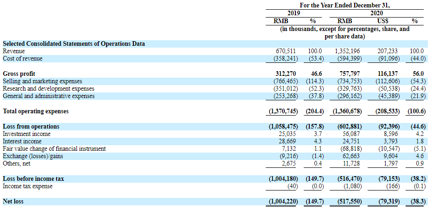Click the US$ column header
This screenshot has height=209, width=432.
pyautogui.click(x=382, y=21)
